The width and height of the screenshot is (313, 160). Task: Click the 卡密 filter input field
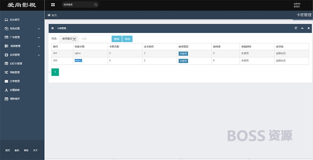(x=95, y=39)
